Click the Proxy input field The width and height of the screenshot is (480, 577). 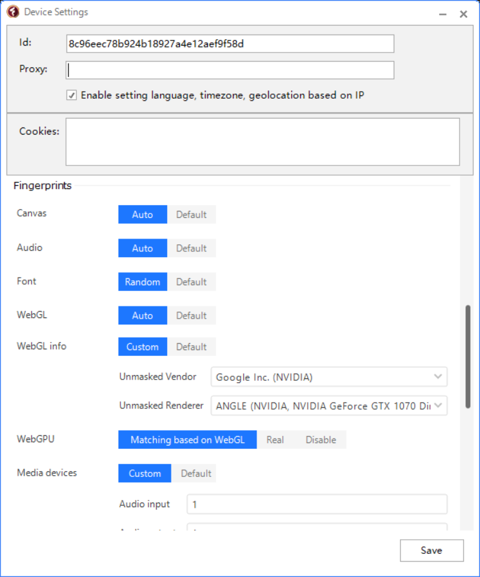(x=230, y=70)
